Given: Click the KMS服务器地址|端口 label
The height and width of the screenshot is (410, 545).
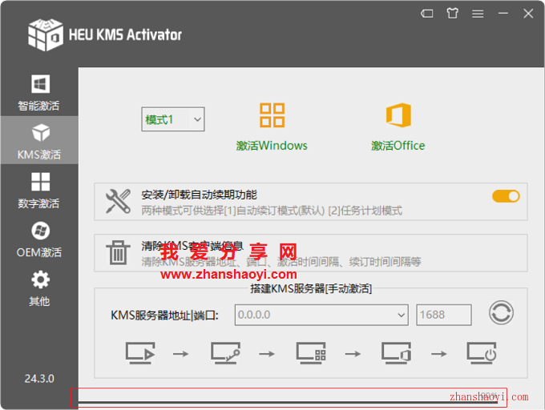Looking at the screenshot, I should [164, 316].
